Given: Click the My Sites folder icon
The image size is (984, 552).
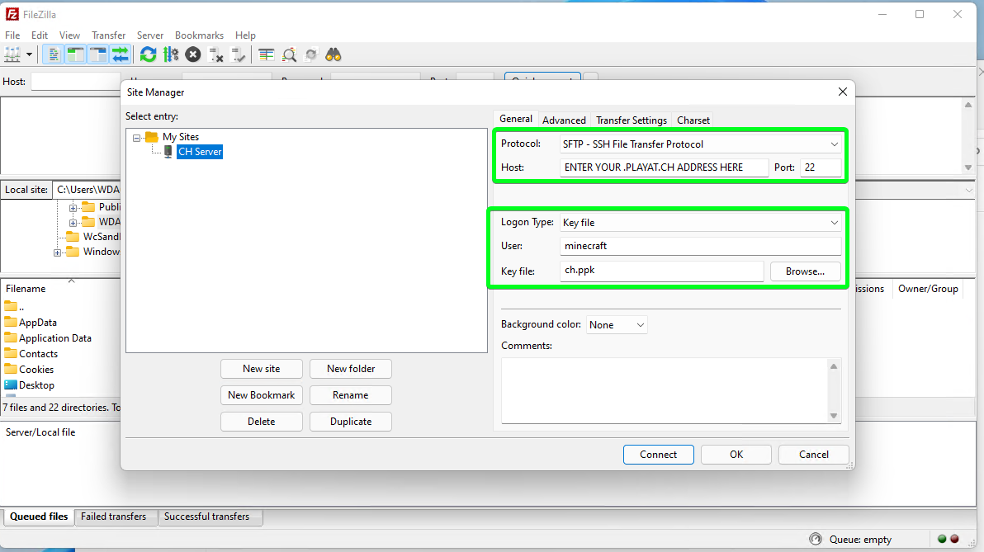Looking at the screenshot, I should [151, 137].
